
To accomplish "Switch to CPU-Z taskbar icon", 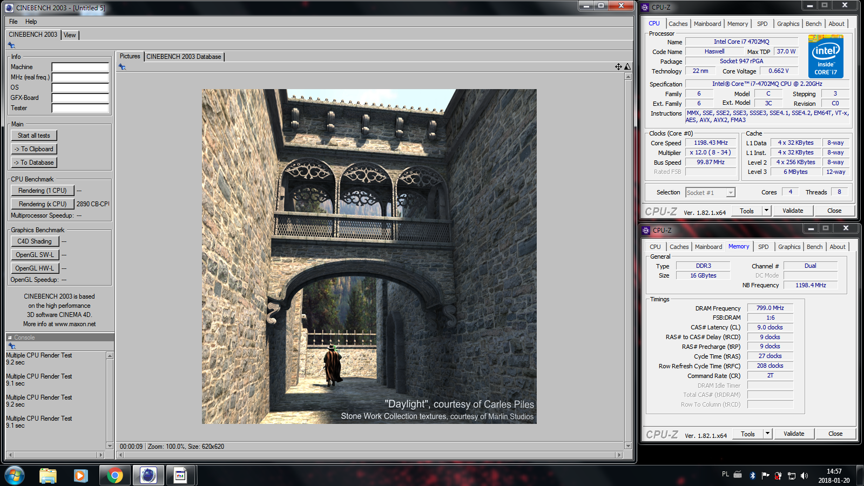I will click(x=180, y=475).
